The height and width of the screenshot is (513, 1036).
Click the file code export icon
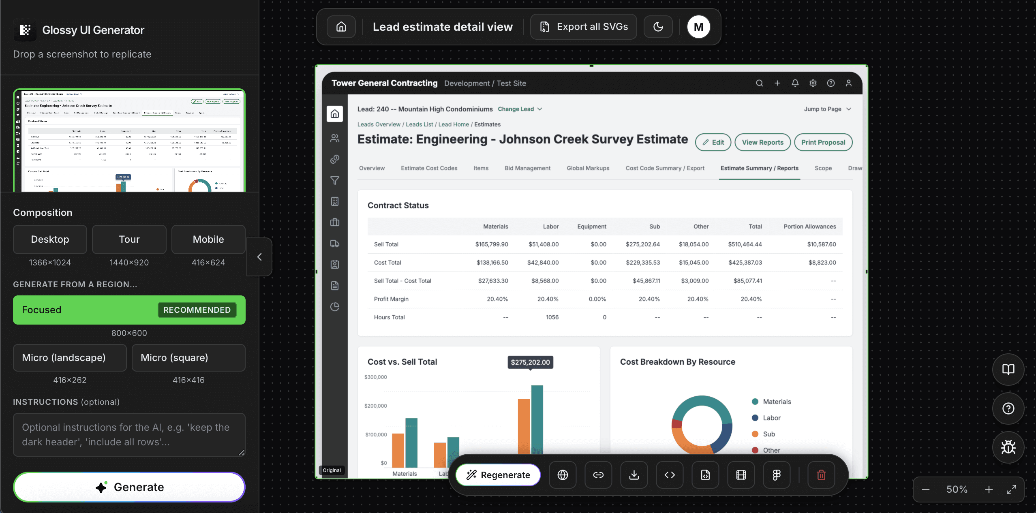coord(705,475)
